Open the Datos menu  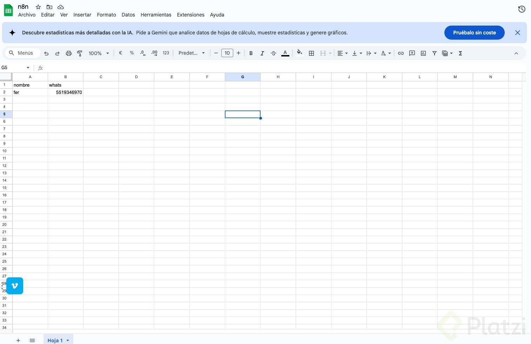[128, 15]
